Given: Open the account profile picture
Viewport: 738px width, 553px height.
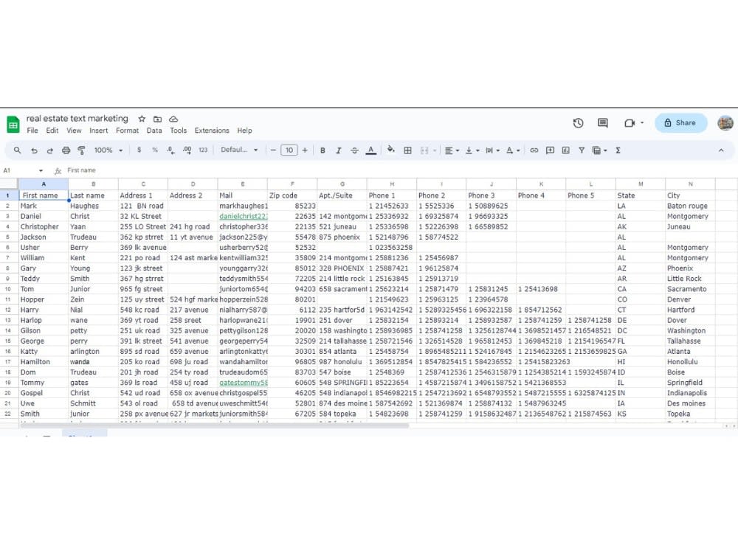Looking at the screenshot, I should 725,123.
